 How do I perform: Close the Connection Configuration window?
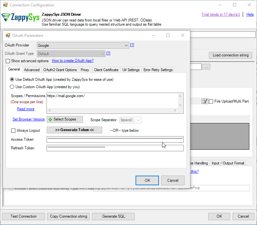click(x=249, y=5)
